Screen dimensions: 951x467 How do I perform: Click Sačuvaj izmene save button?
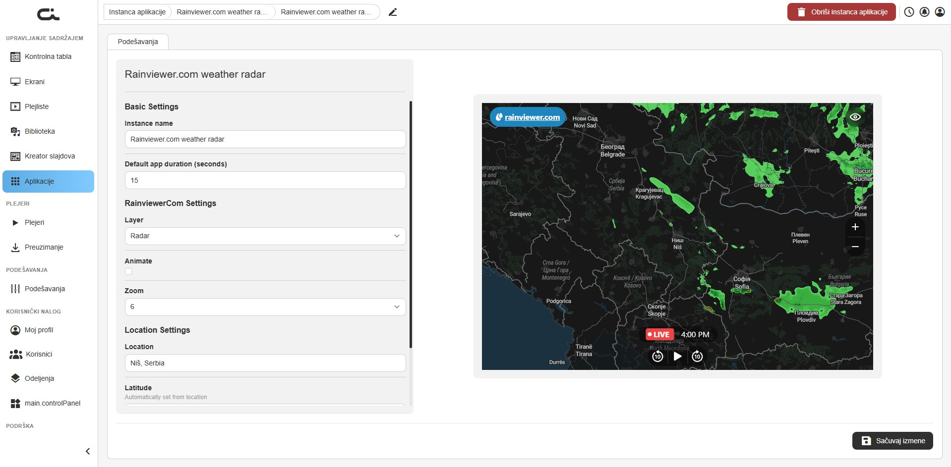(892, 441)
